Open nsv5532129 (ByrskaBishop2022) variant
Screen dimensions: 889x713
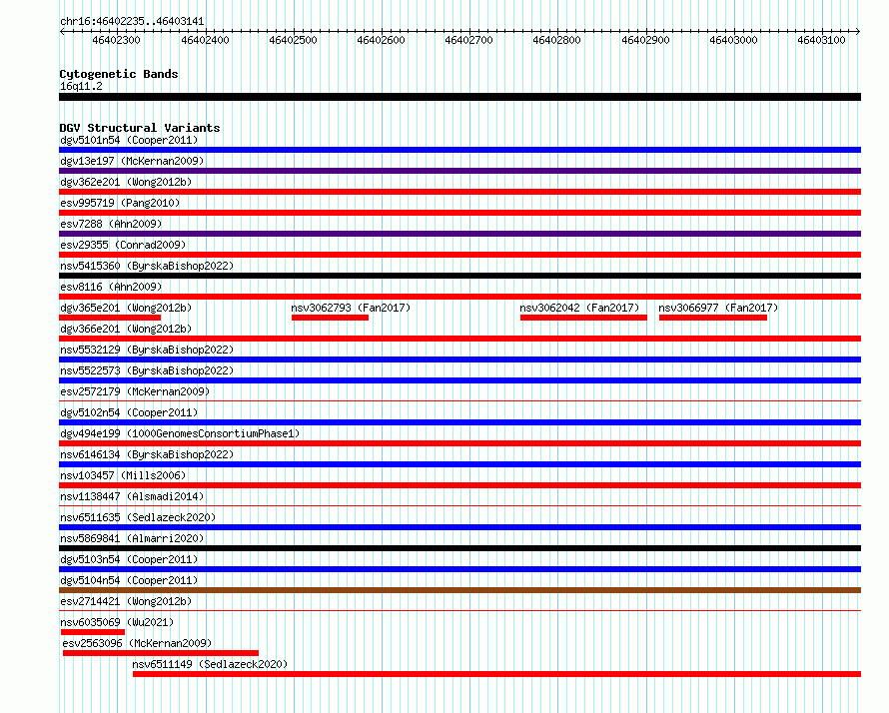(147, 350)
